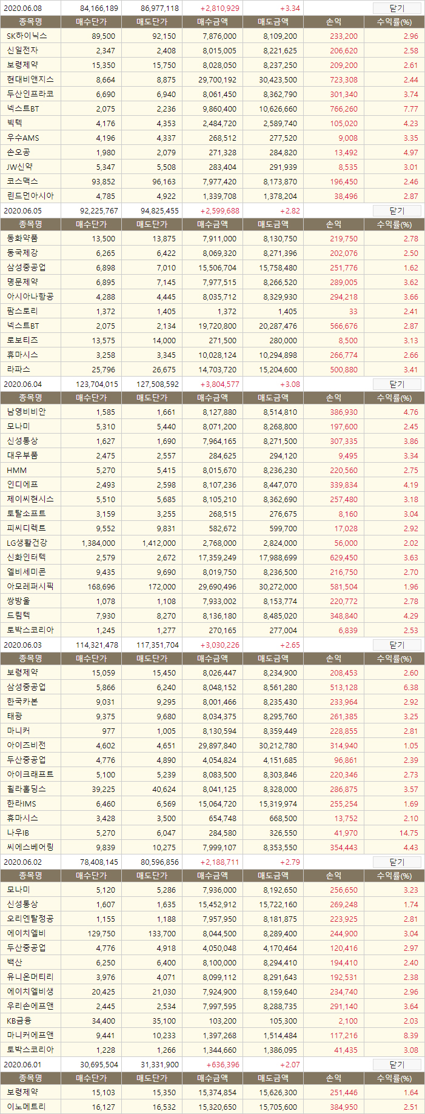Click the JW신약 stock name
425x1114 pixels.
point(20,167)
